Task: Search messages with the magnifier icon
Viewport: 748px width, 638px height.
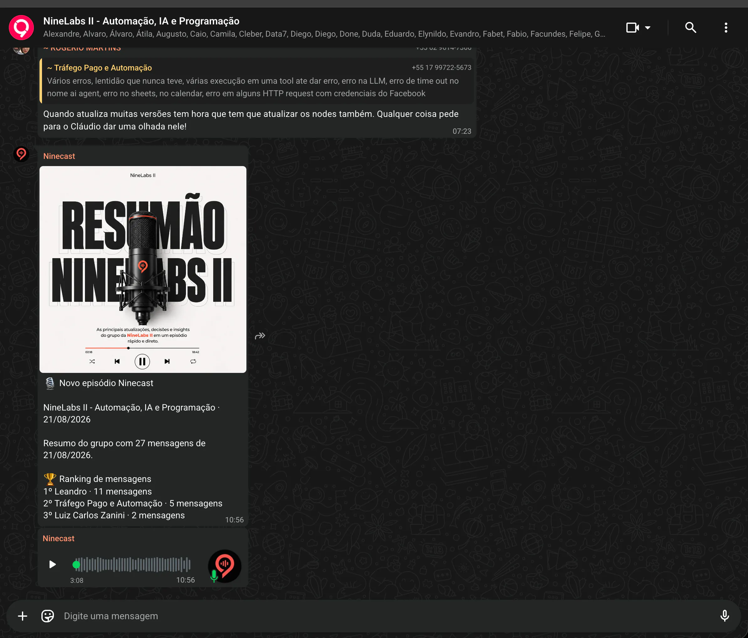Action: click(x=690, y=28)
